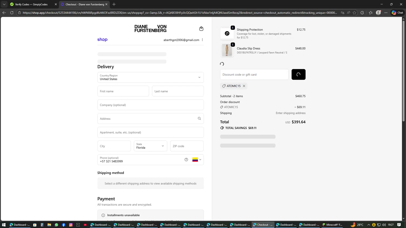The width and height of the screenshot is (406, 228).
Task: Click the Claudia Slip Dress item name
Action: pyautogui.click(x=248, y=48)
